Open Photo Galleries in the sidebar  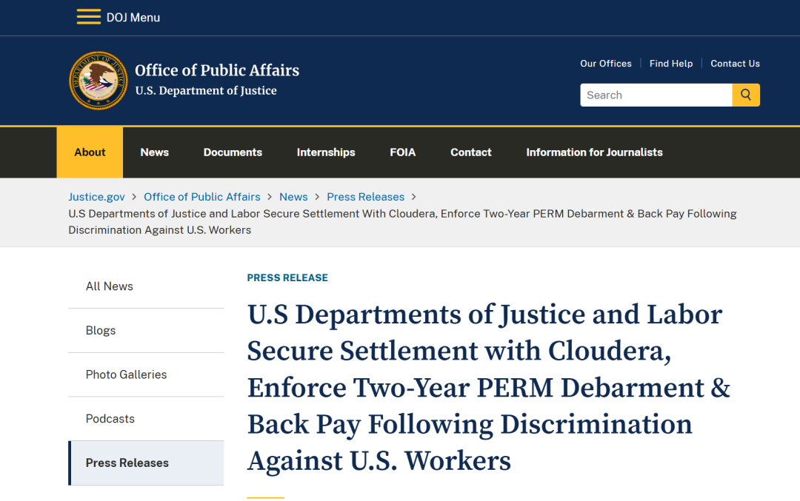(146, 374)
